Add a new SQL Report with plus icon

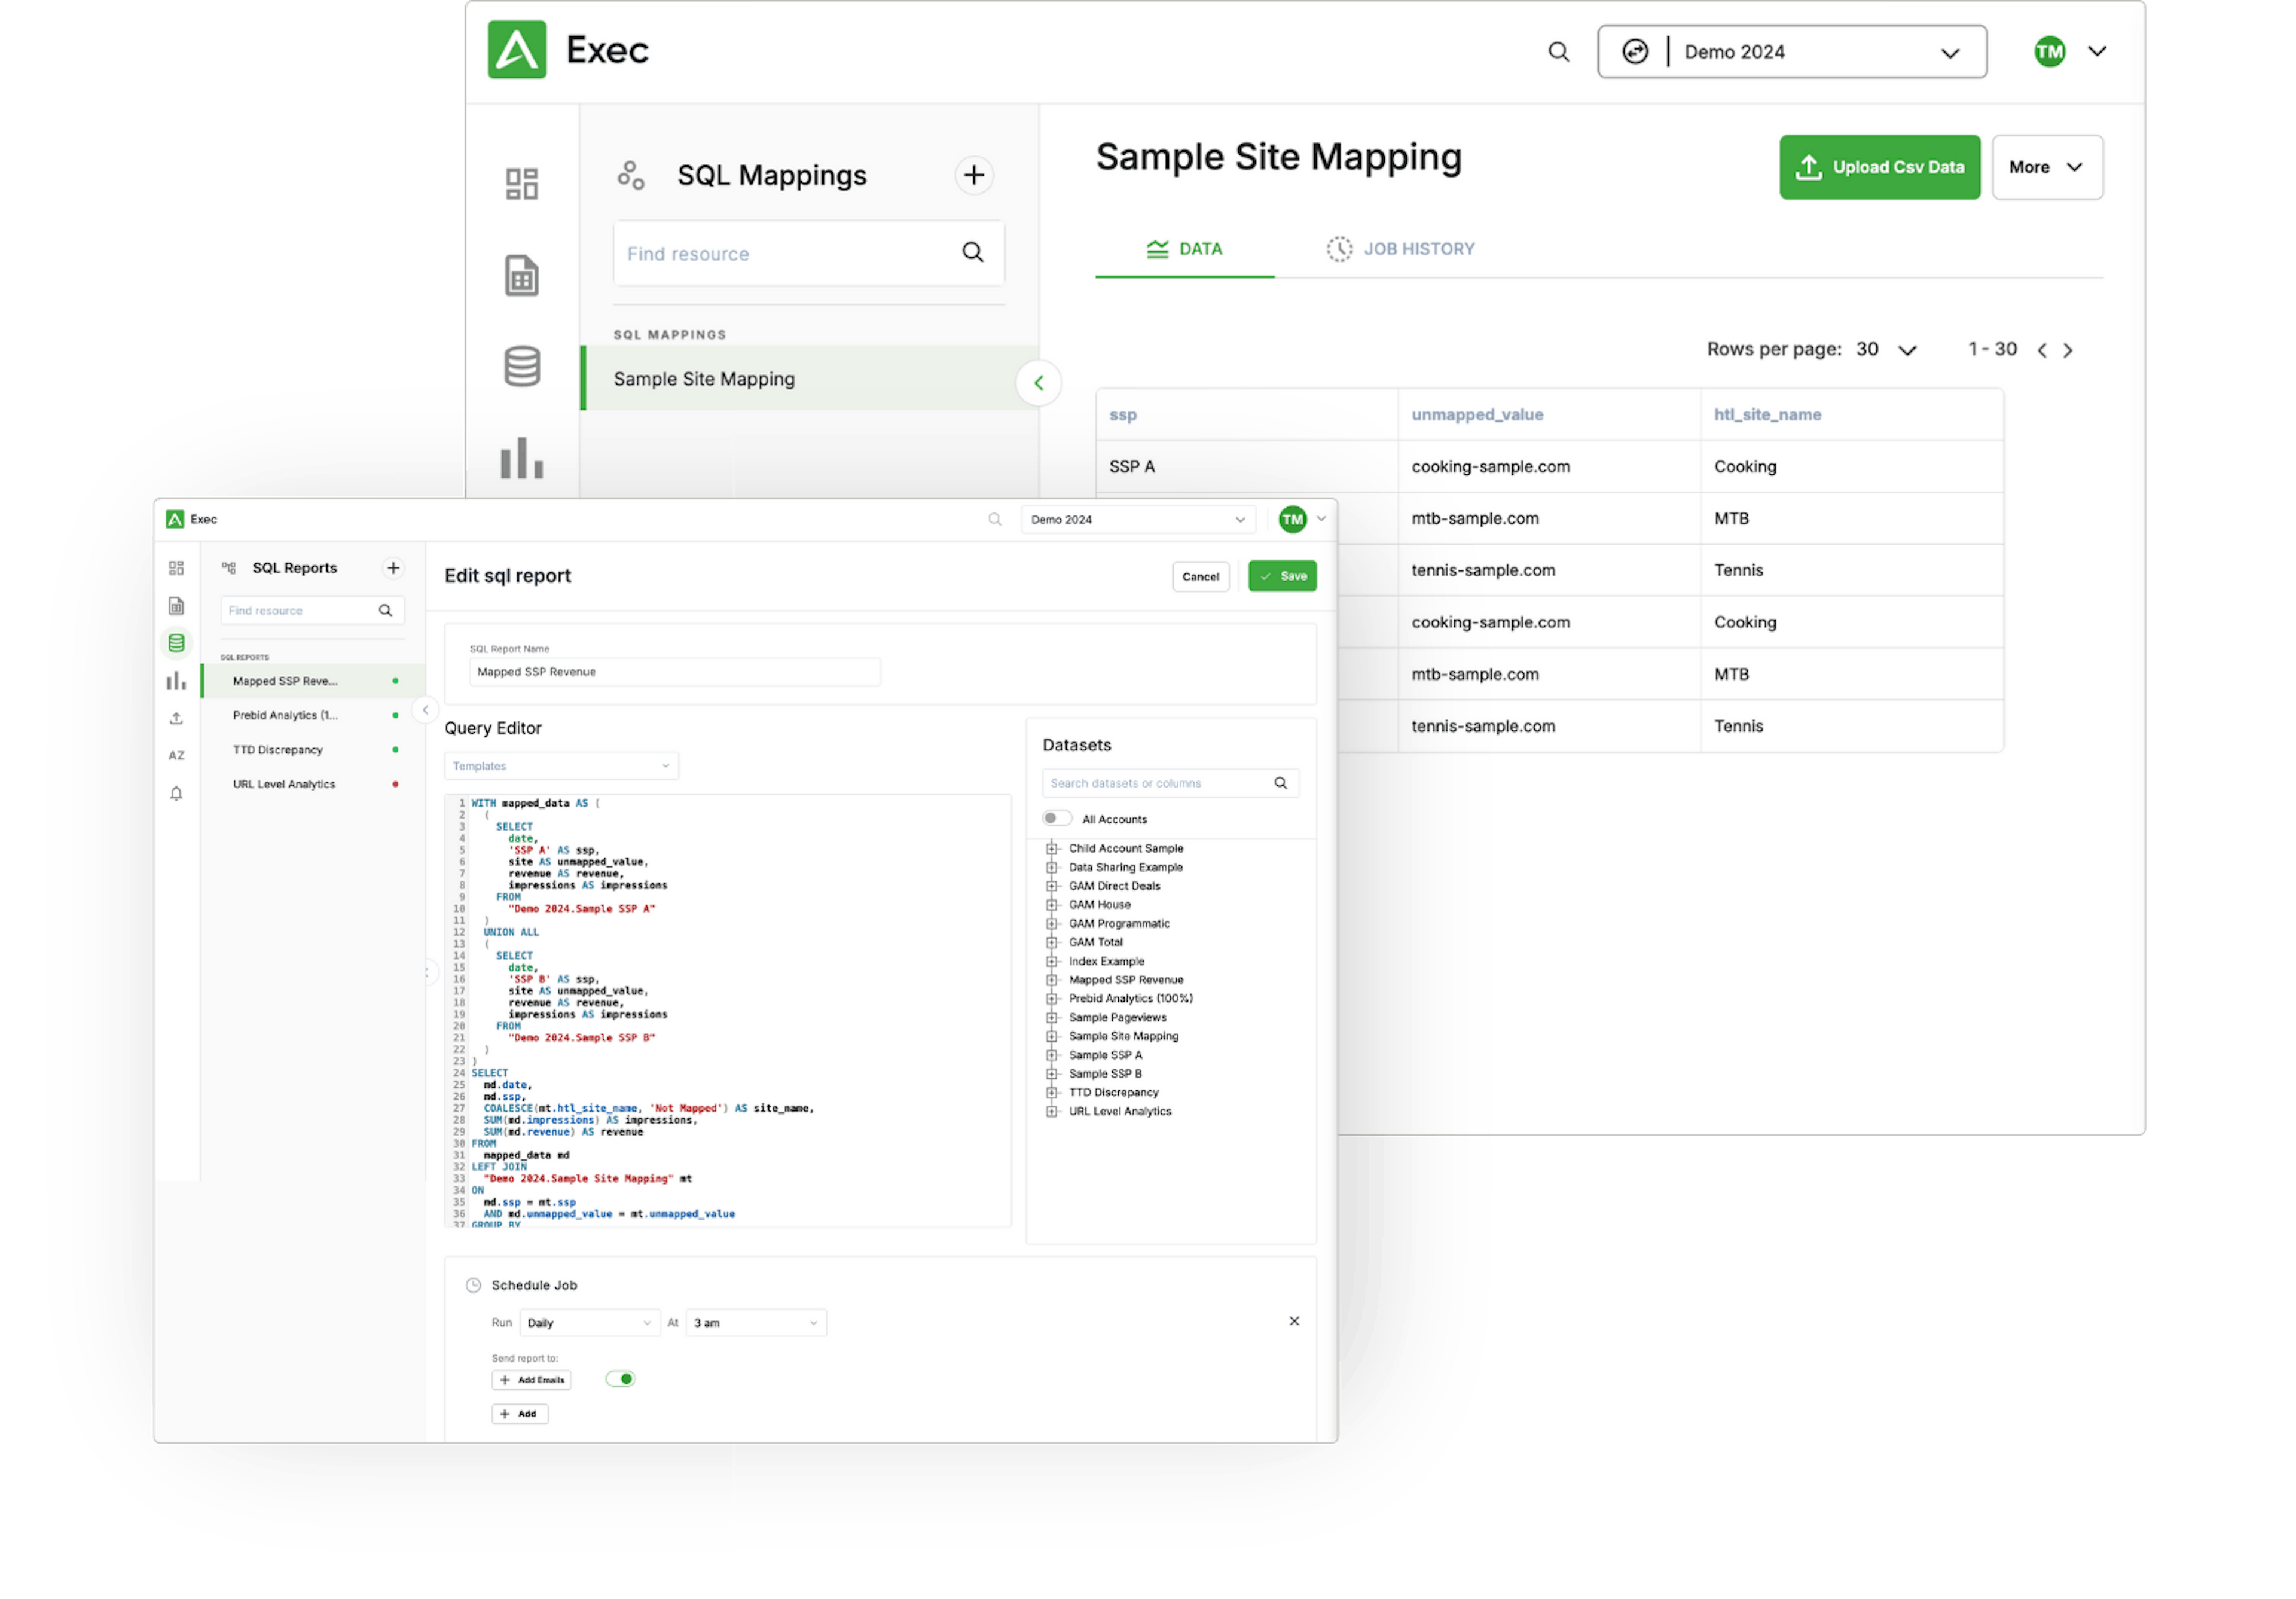[x=393, y=568]
